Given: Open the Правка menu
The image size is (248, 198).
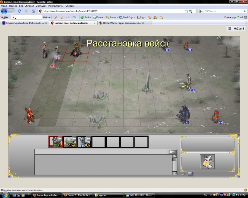Looking at the screenshot, I should point(13,6).
